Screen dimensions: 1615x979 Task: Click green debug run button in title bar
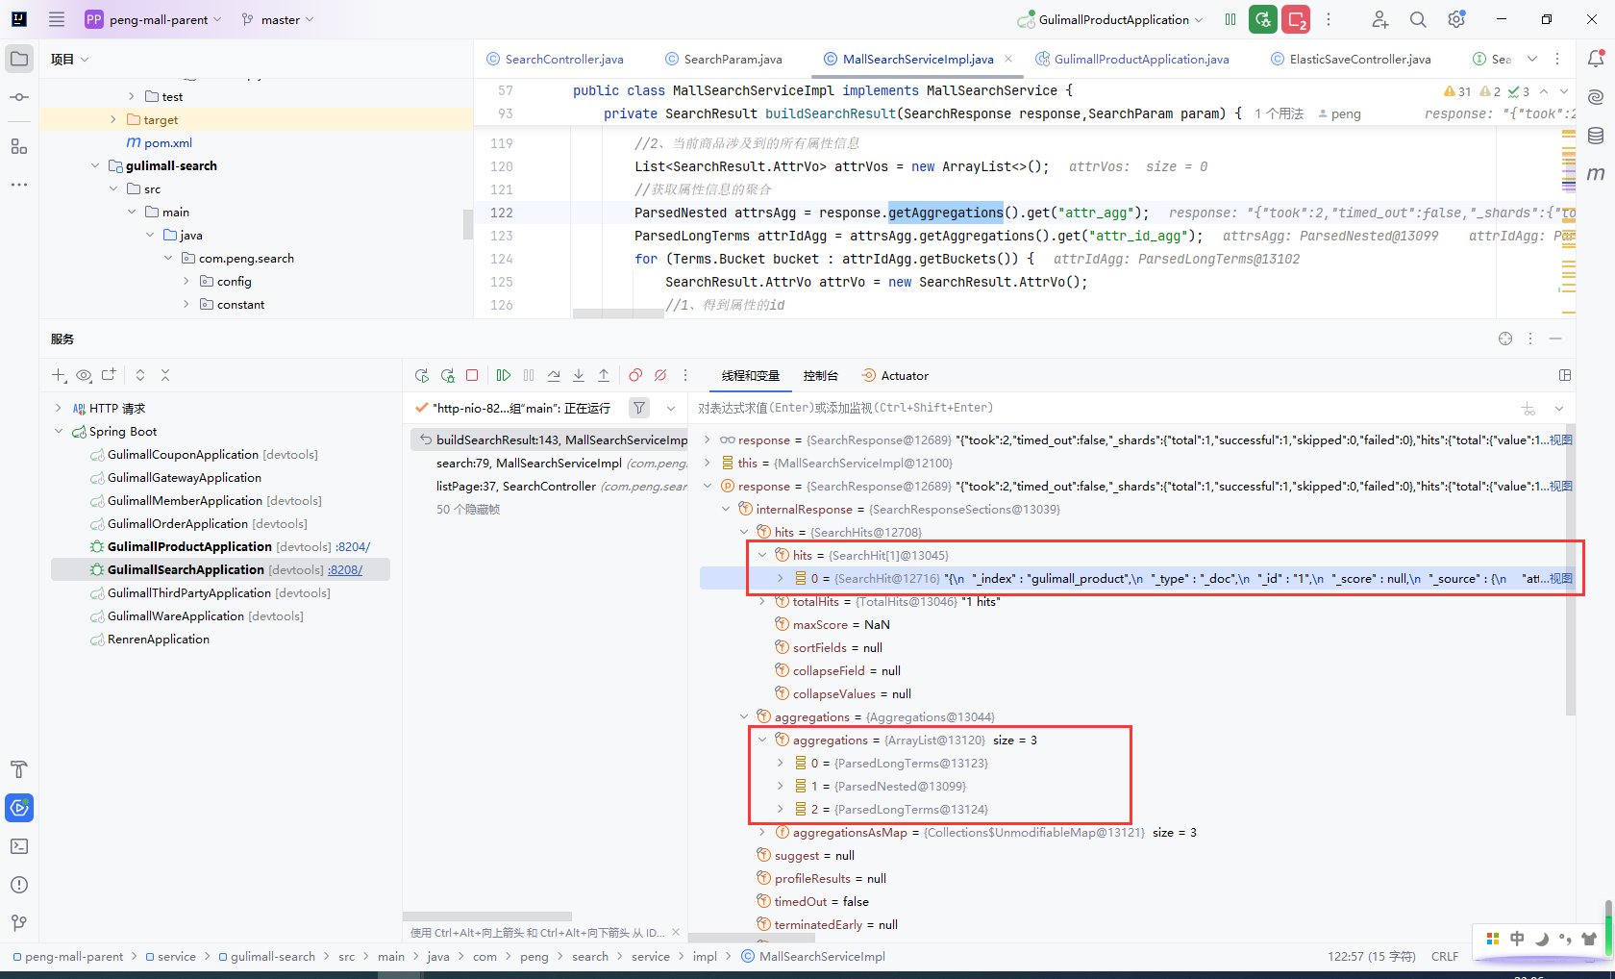click(x=1263, y=19)
